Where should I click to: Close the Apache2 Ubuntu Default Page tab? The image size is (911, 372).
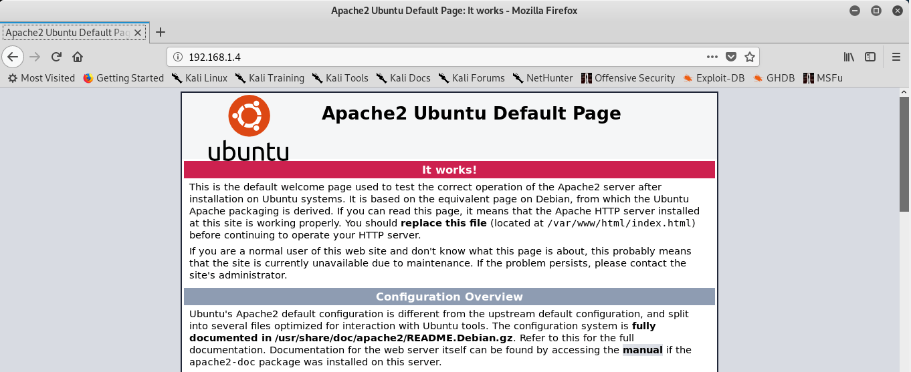click(x=138, y=32)
